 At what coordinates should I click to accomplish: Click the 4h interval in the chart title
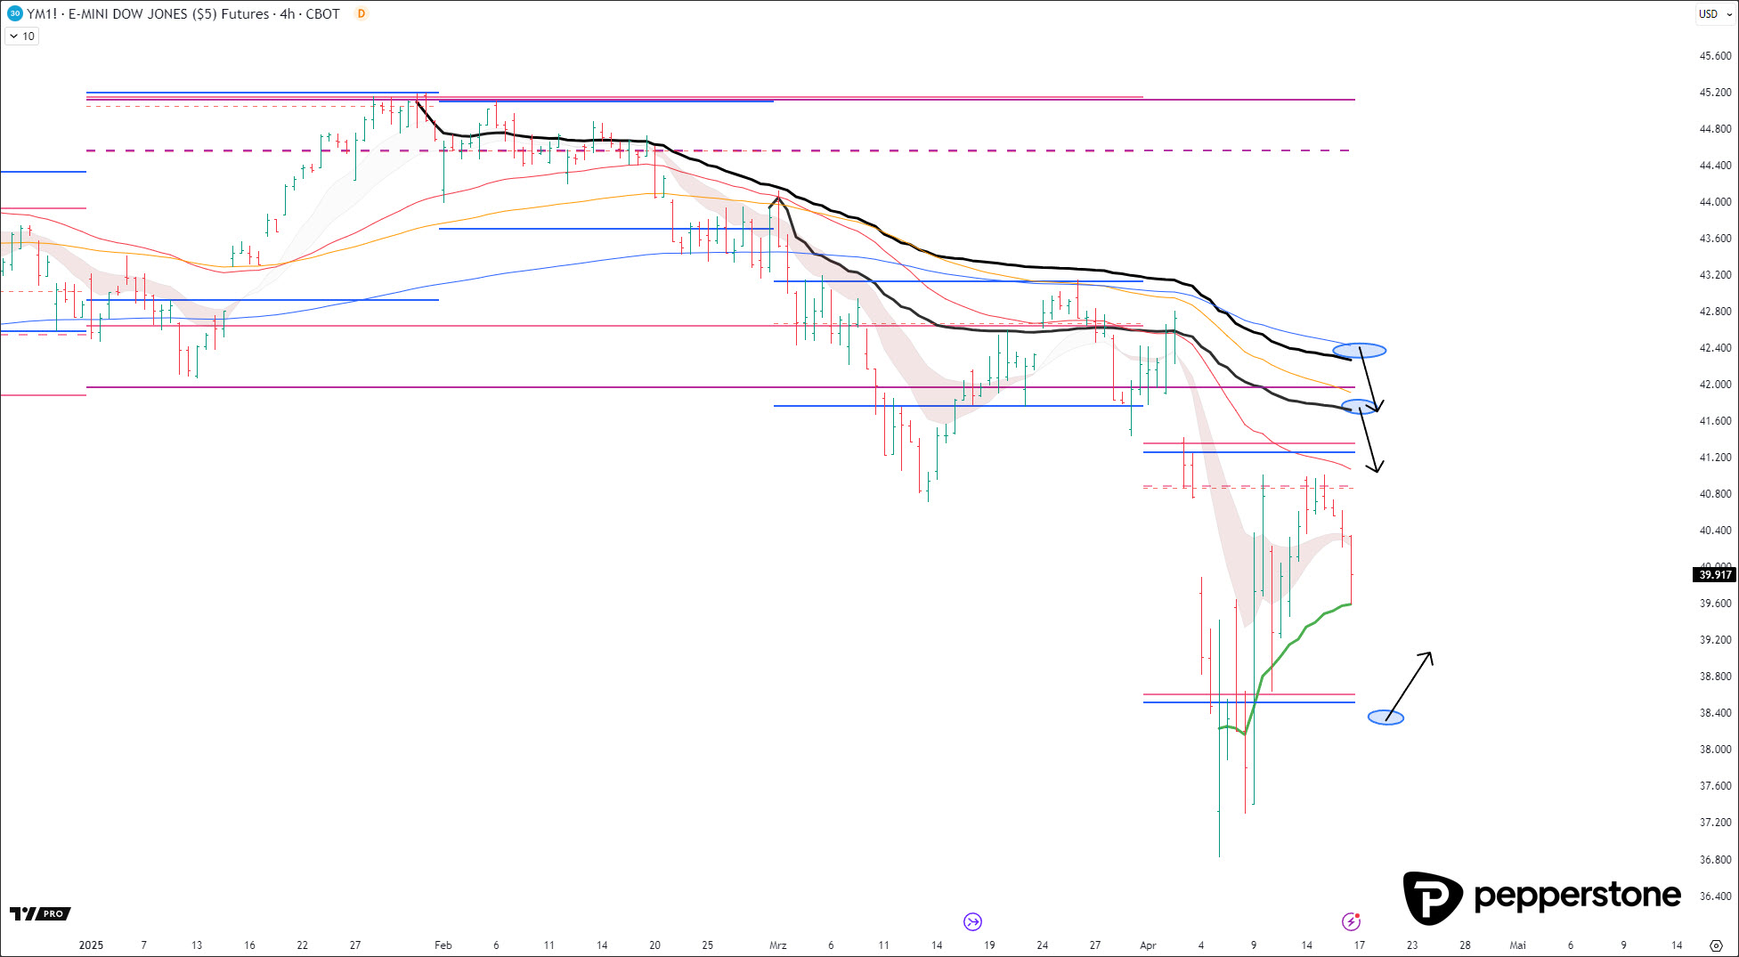[x=287, y=14]
